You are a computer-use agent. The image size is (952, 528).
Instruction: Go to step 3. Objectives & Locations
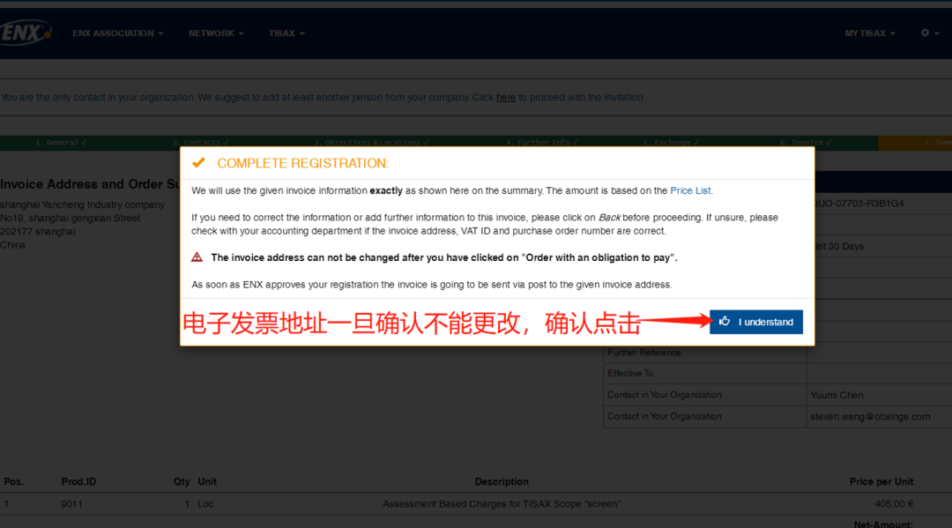click(x=371, y=143)
